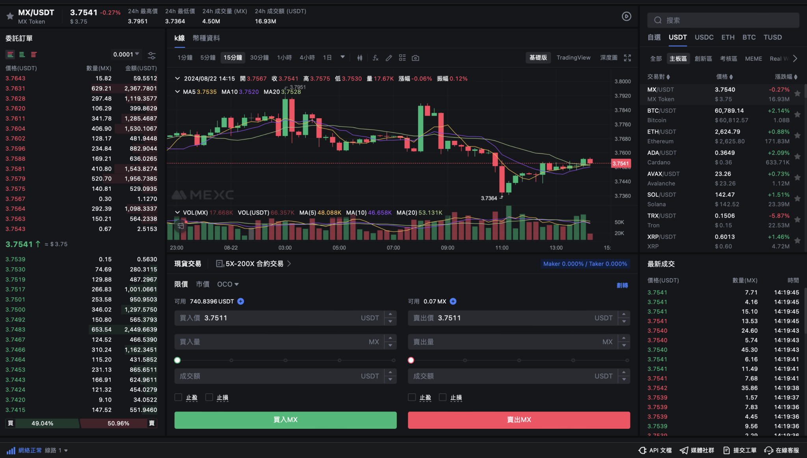Toggle favorite star for MX/USDT header
This screenshot has height=458, width=807.
[10, 16]
